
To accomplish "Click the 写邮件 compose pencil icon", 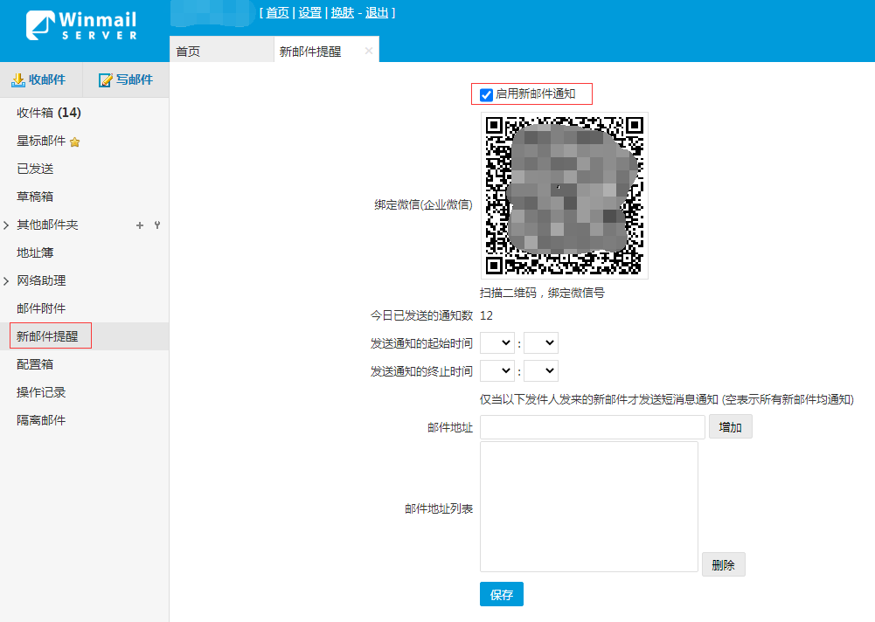I will tap(106, 79).
